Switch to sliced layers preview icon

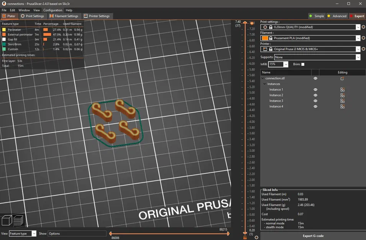[18, 220]
